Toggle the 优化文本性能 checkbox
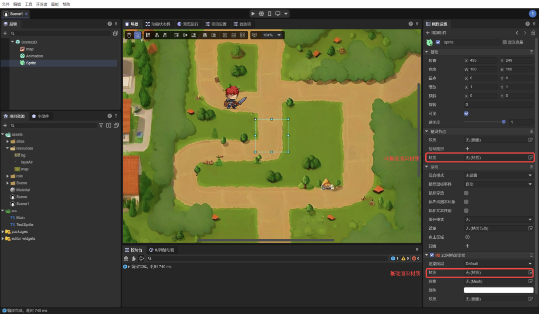The width and height of the screenshot is (539, 314). click(467, 211)
